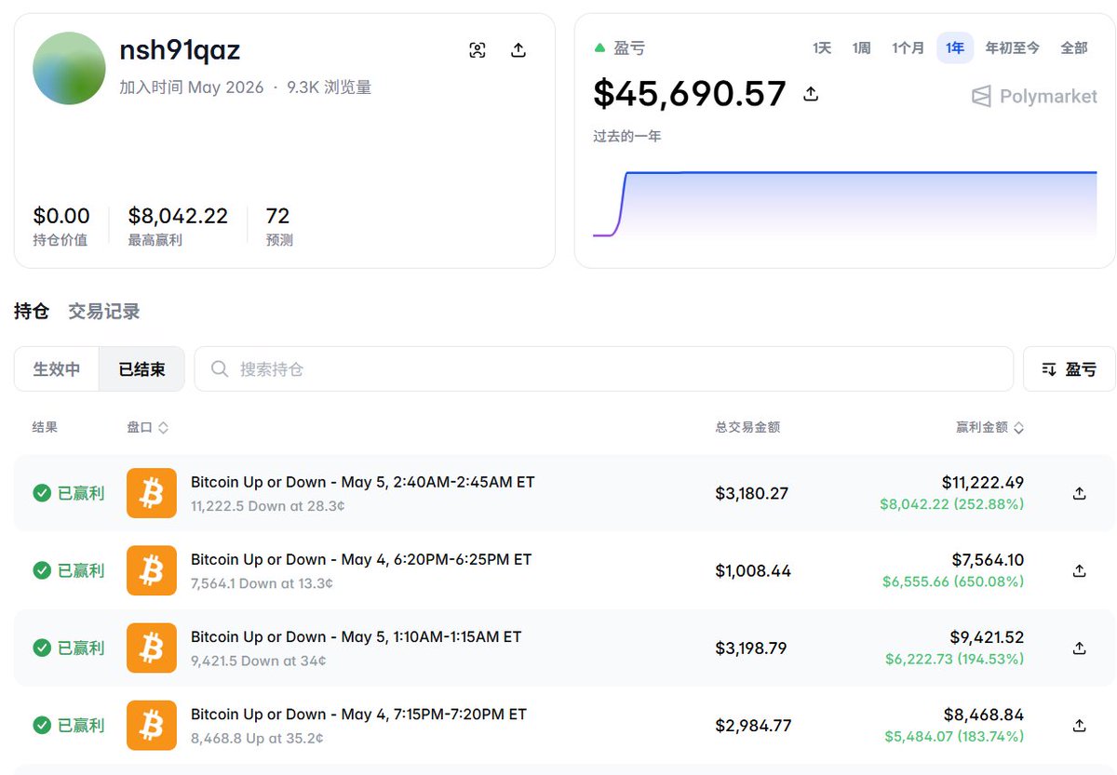
Task: Click the 11,222.5 Down at 28.3¢ detail
Action: click(268, 506)
